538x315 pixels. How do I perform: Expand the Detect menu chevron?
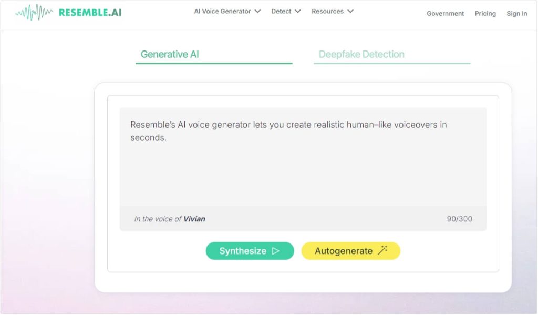pyautogui.click(x=298, y=11)
